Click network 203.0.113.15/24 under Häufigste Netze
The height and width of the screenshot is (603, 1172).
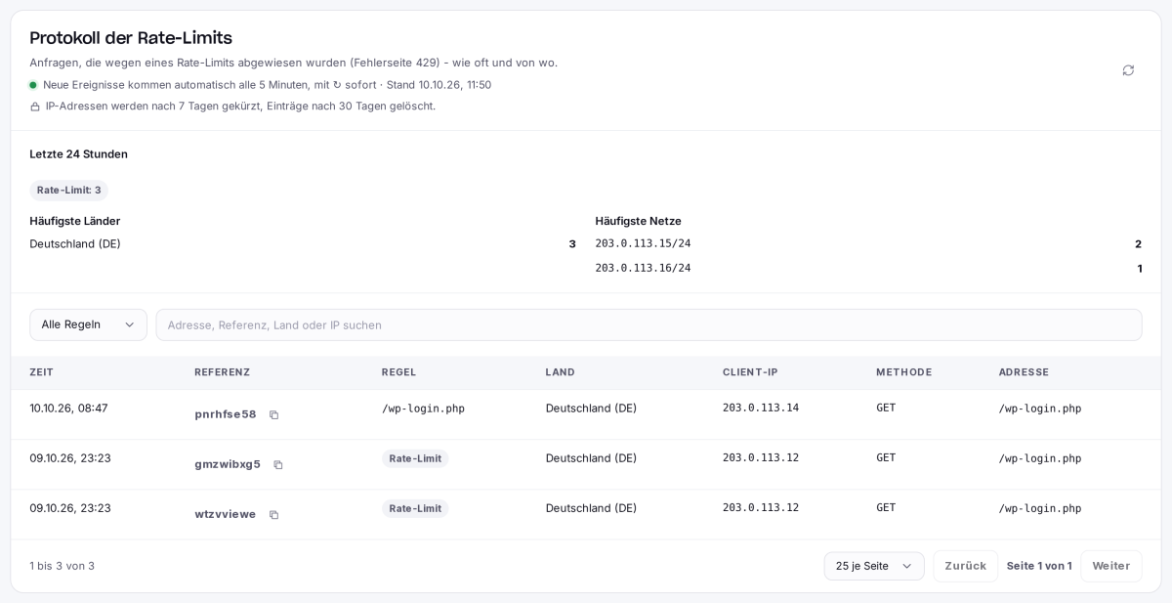(643, 243)
